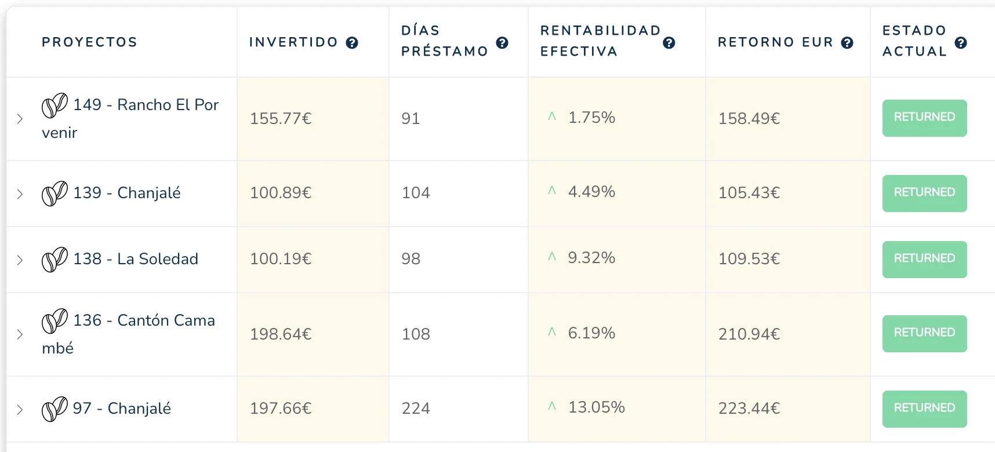Click the Retorno EUR help icon
Screen dimensions: 995x452
[x=847, y=42]
